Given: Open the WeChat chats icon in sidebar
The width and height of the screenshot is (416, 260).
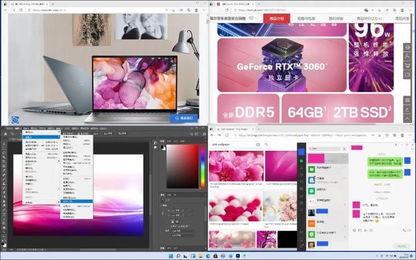Looking at the screenshot, I should click(x=301, y=161).
